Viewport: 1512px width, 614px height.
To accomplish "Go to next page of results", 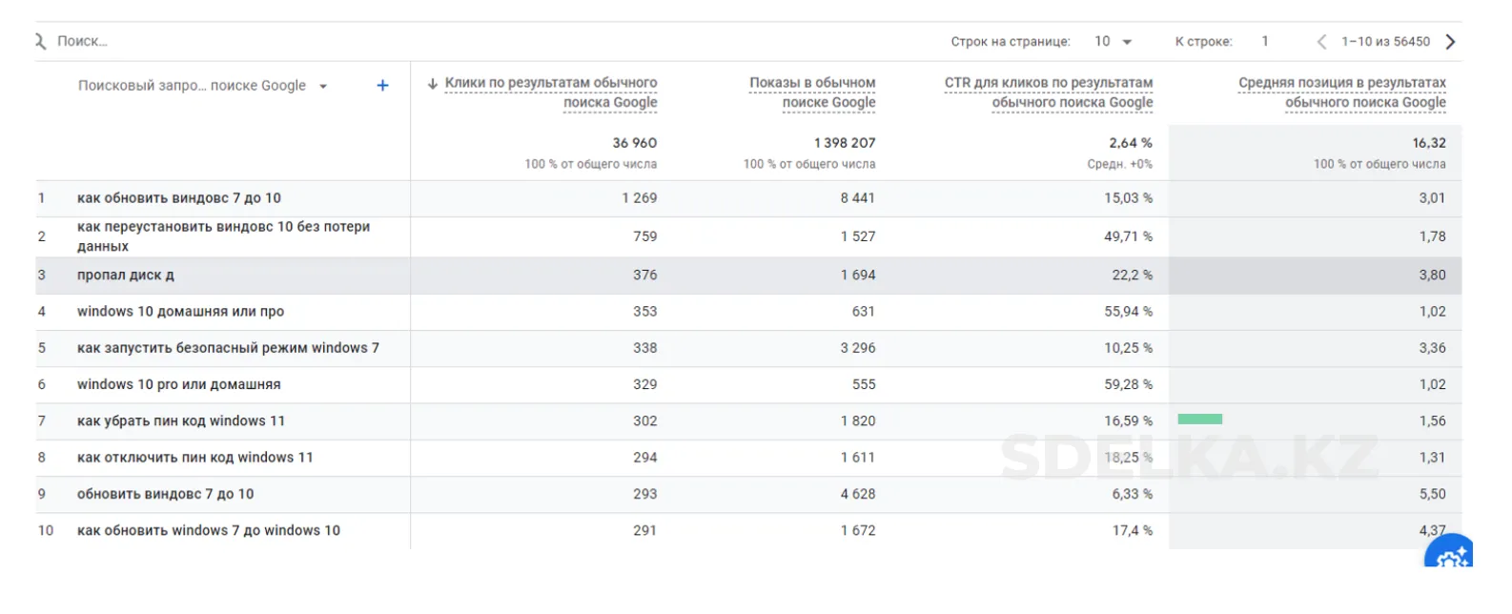I will (1450, 41).
